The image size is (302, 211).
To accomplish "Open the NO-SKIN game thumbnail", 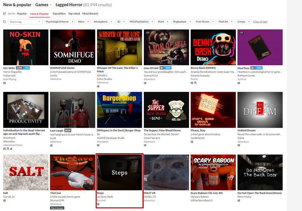I will point(26,47).
